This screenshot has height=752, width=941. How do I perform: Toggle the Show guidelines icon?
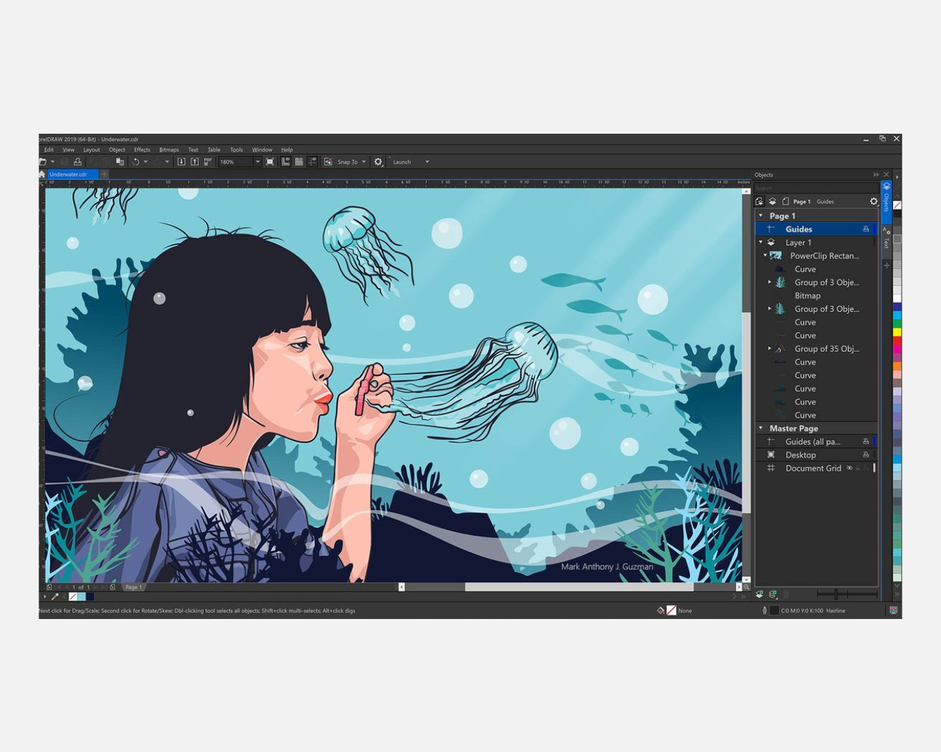tap(312, 162)
